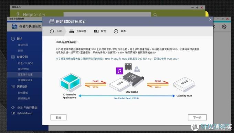Click the 下一步 button
This screenshot has width=234, height=133.
[197, 117]
